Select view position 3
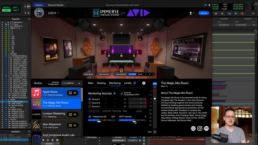This screenshot has height=145, width=258. tap(153, 74)
